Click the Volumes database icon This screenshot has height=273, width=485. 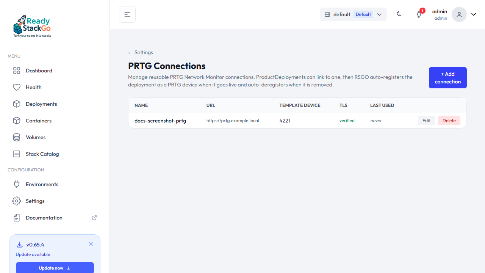[x=17, y=137]
